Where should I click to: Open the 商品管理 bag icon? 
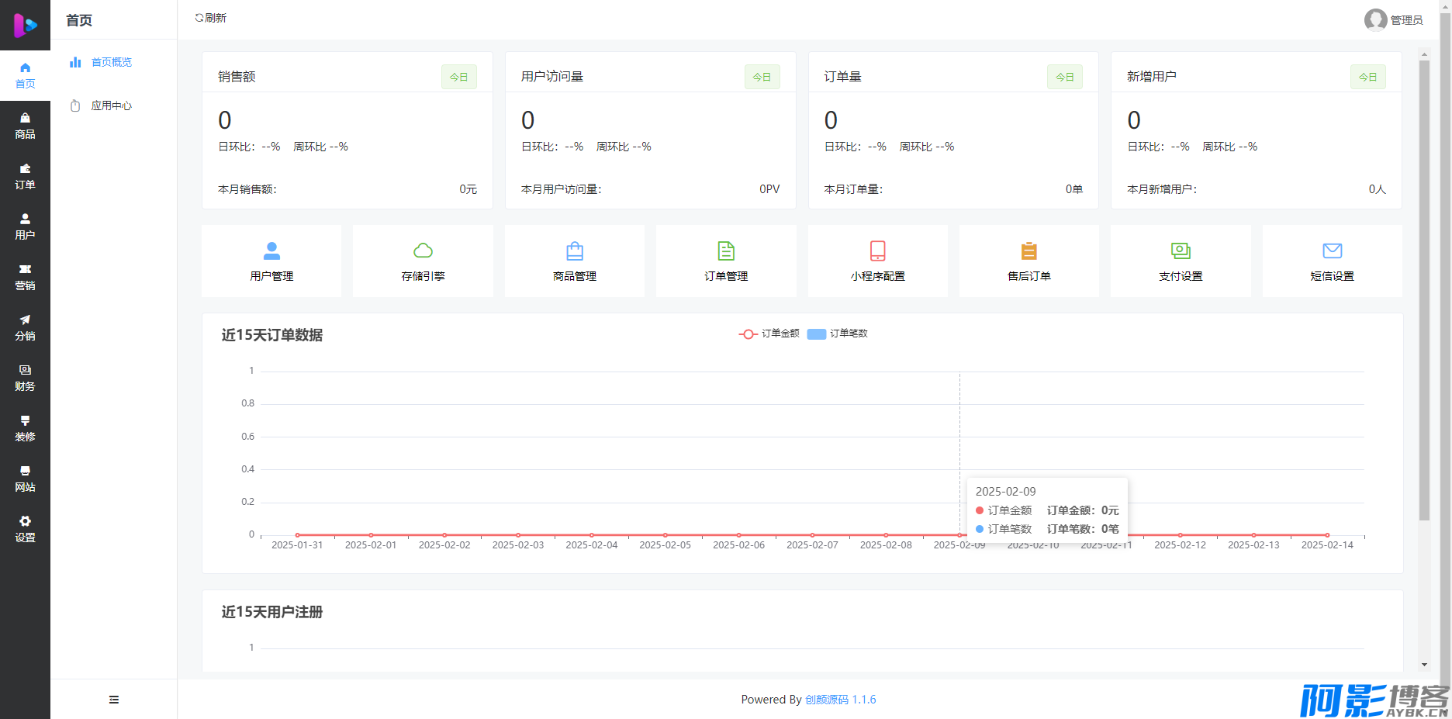575,251
